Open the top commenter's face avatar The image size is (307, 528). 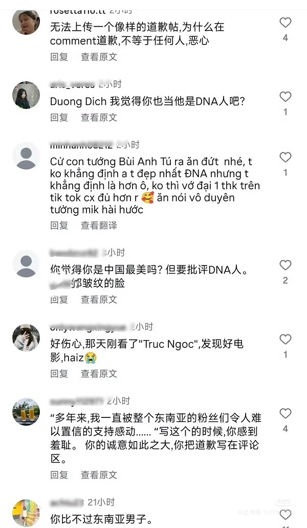point(26,22)
